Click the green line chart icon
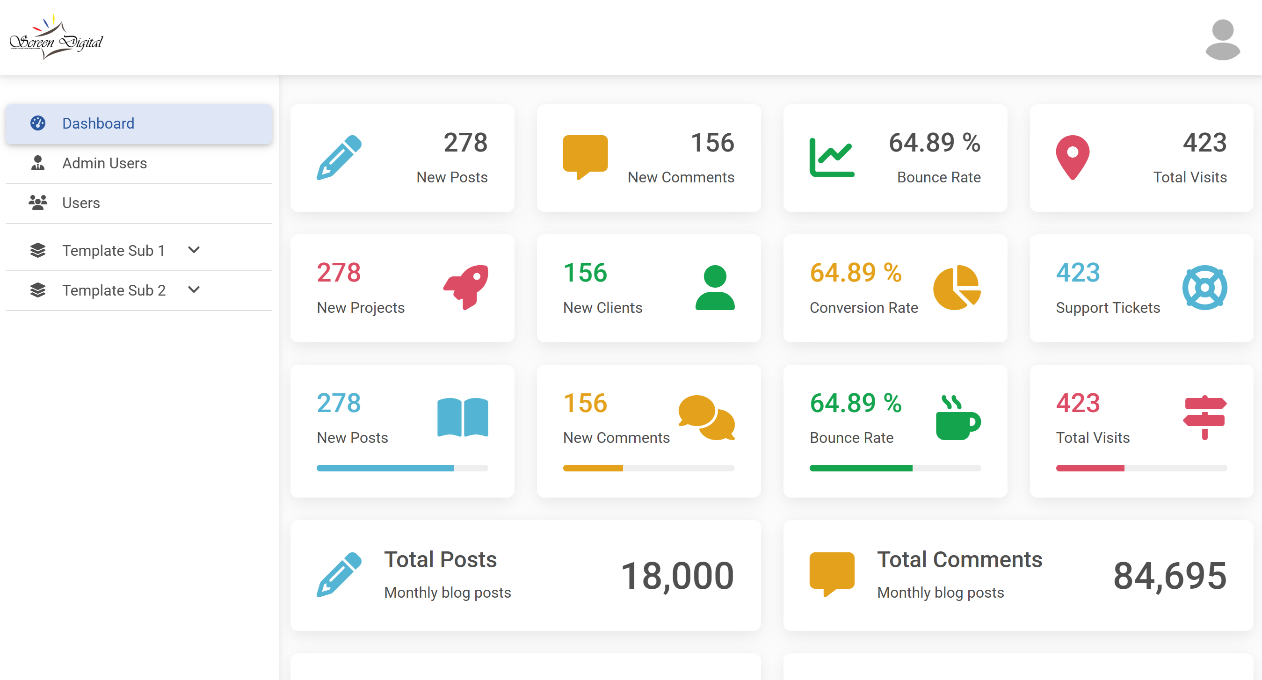Screen dimensions: 1262x680 tap(831, 157)
